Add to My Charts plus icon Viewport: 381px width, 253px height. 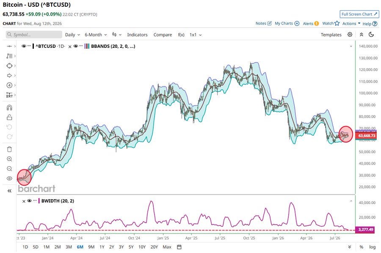tap(297, 23)
